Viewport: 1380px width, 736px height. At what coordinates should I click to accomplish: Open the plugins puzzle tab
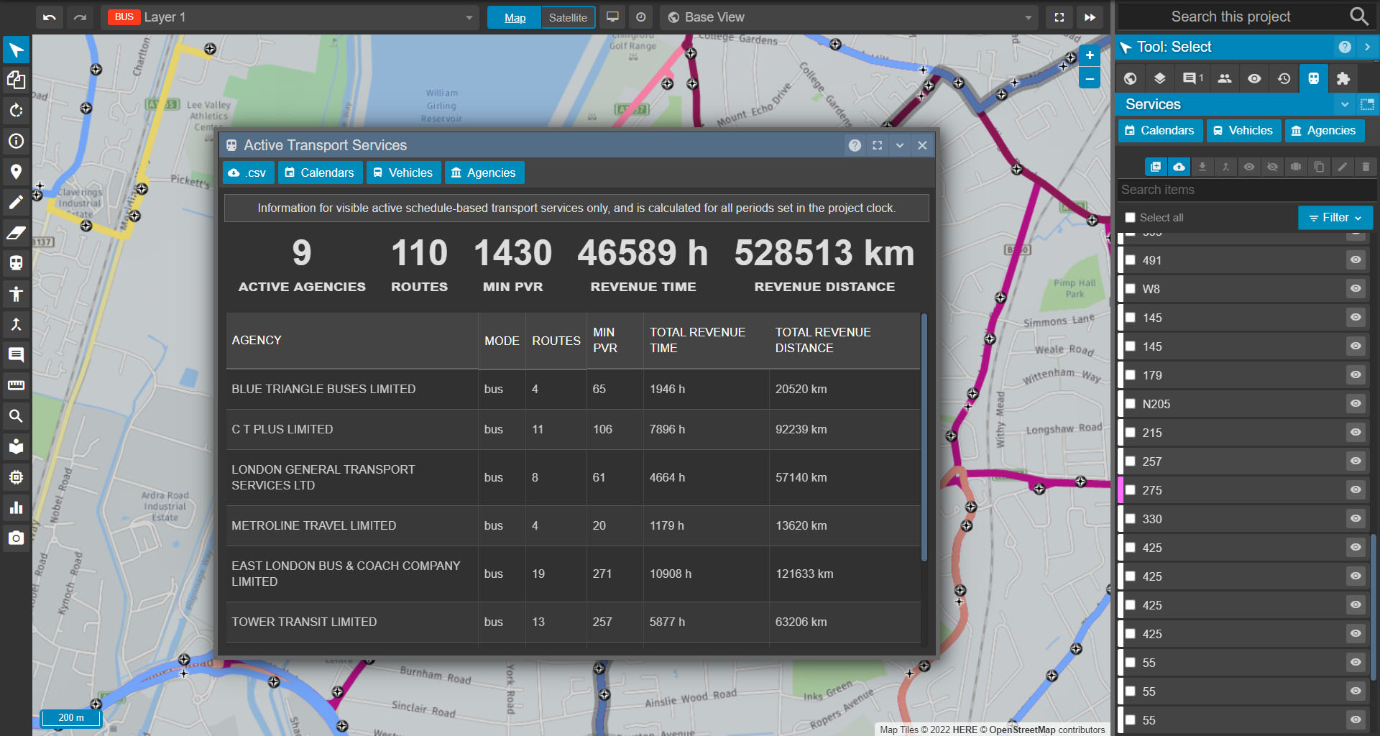click(1343, 78)
